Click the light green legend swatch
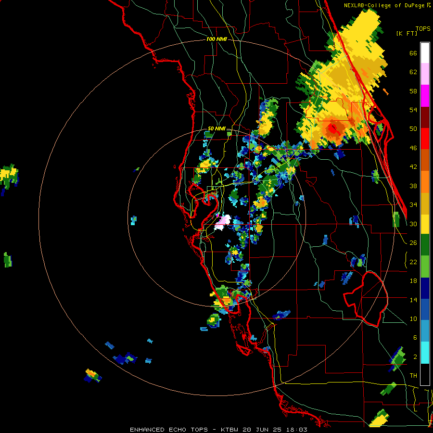433x433 pixels. 425,267
